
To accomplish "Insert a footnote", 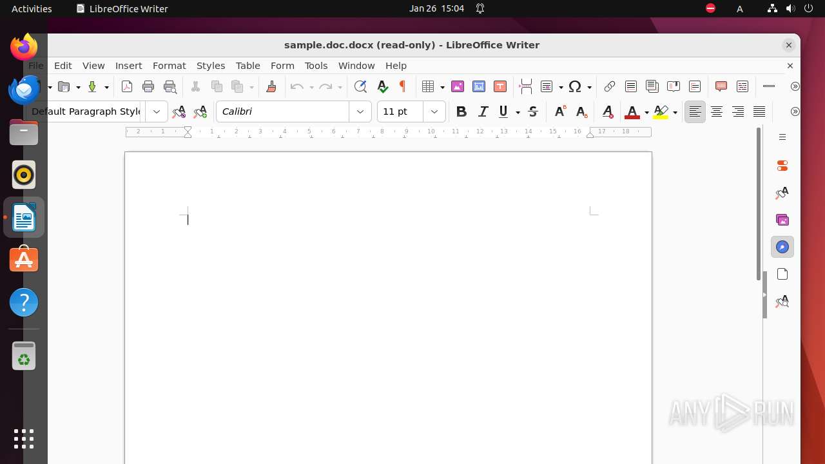I will tap(631, 86).
